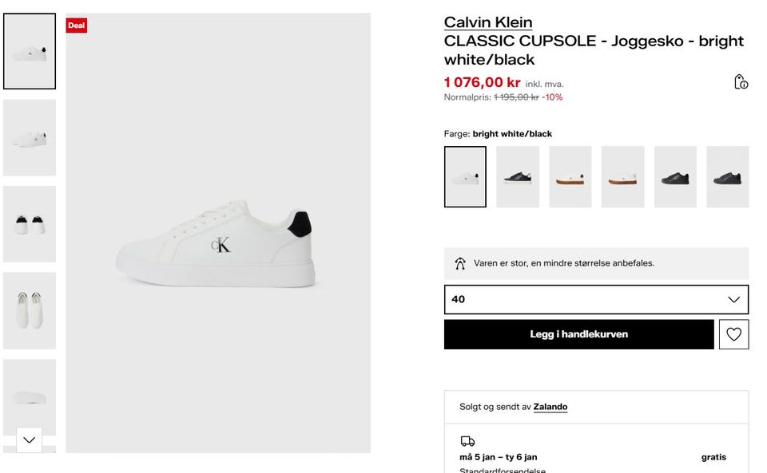
Task: Click the red Deal badge
Action: click(76, 26)
